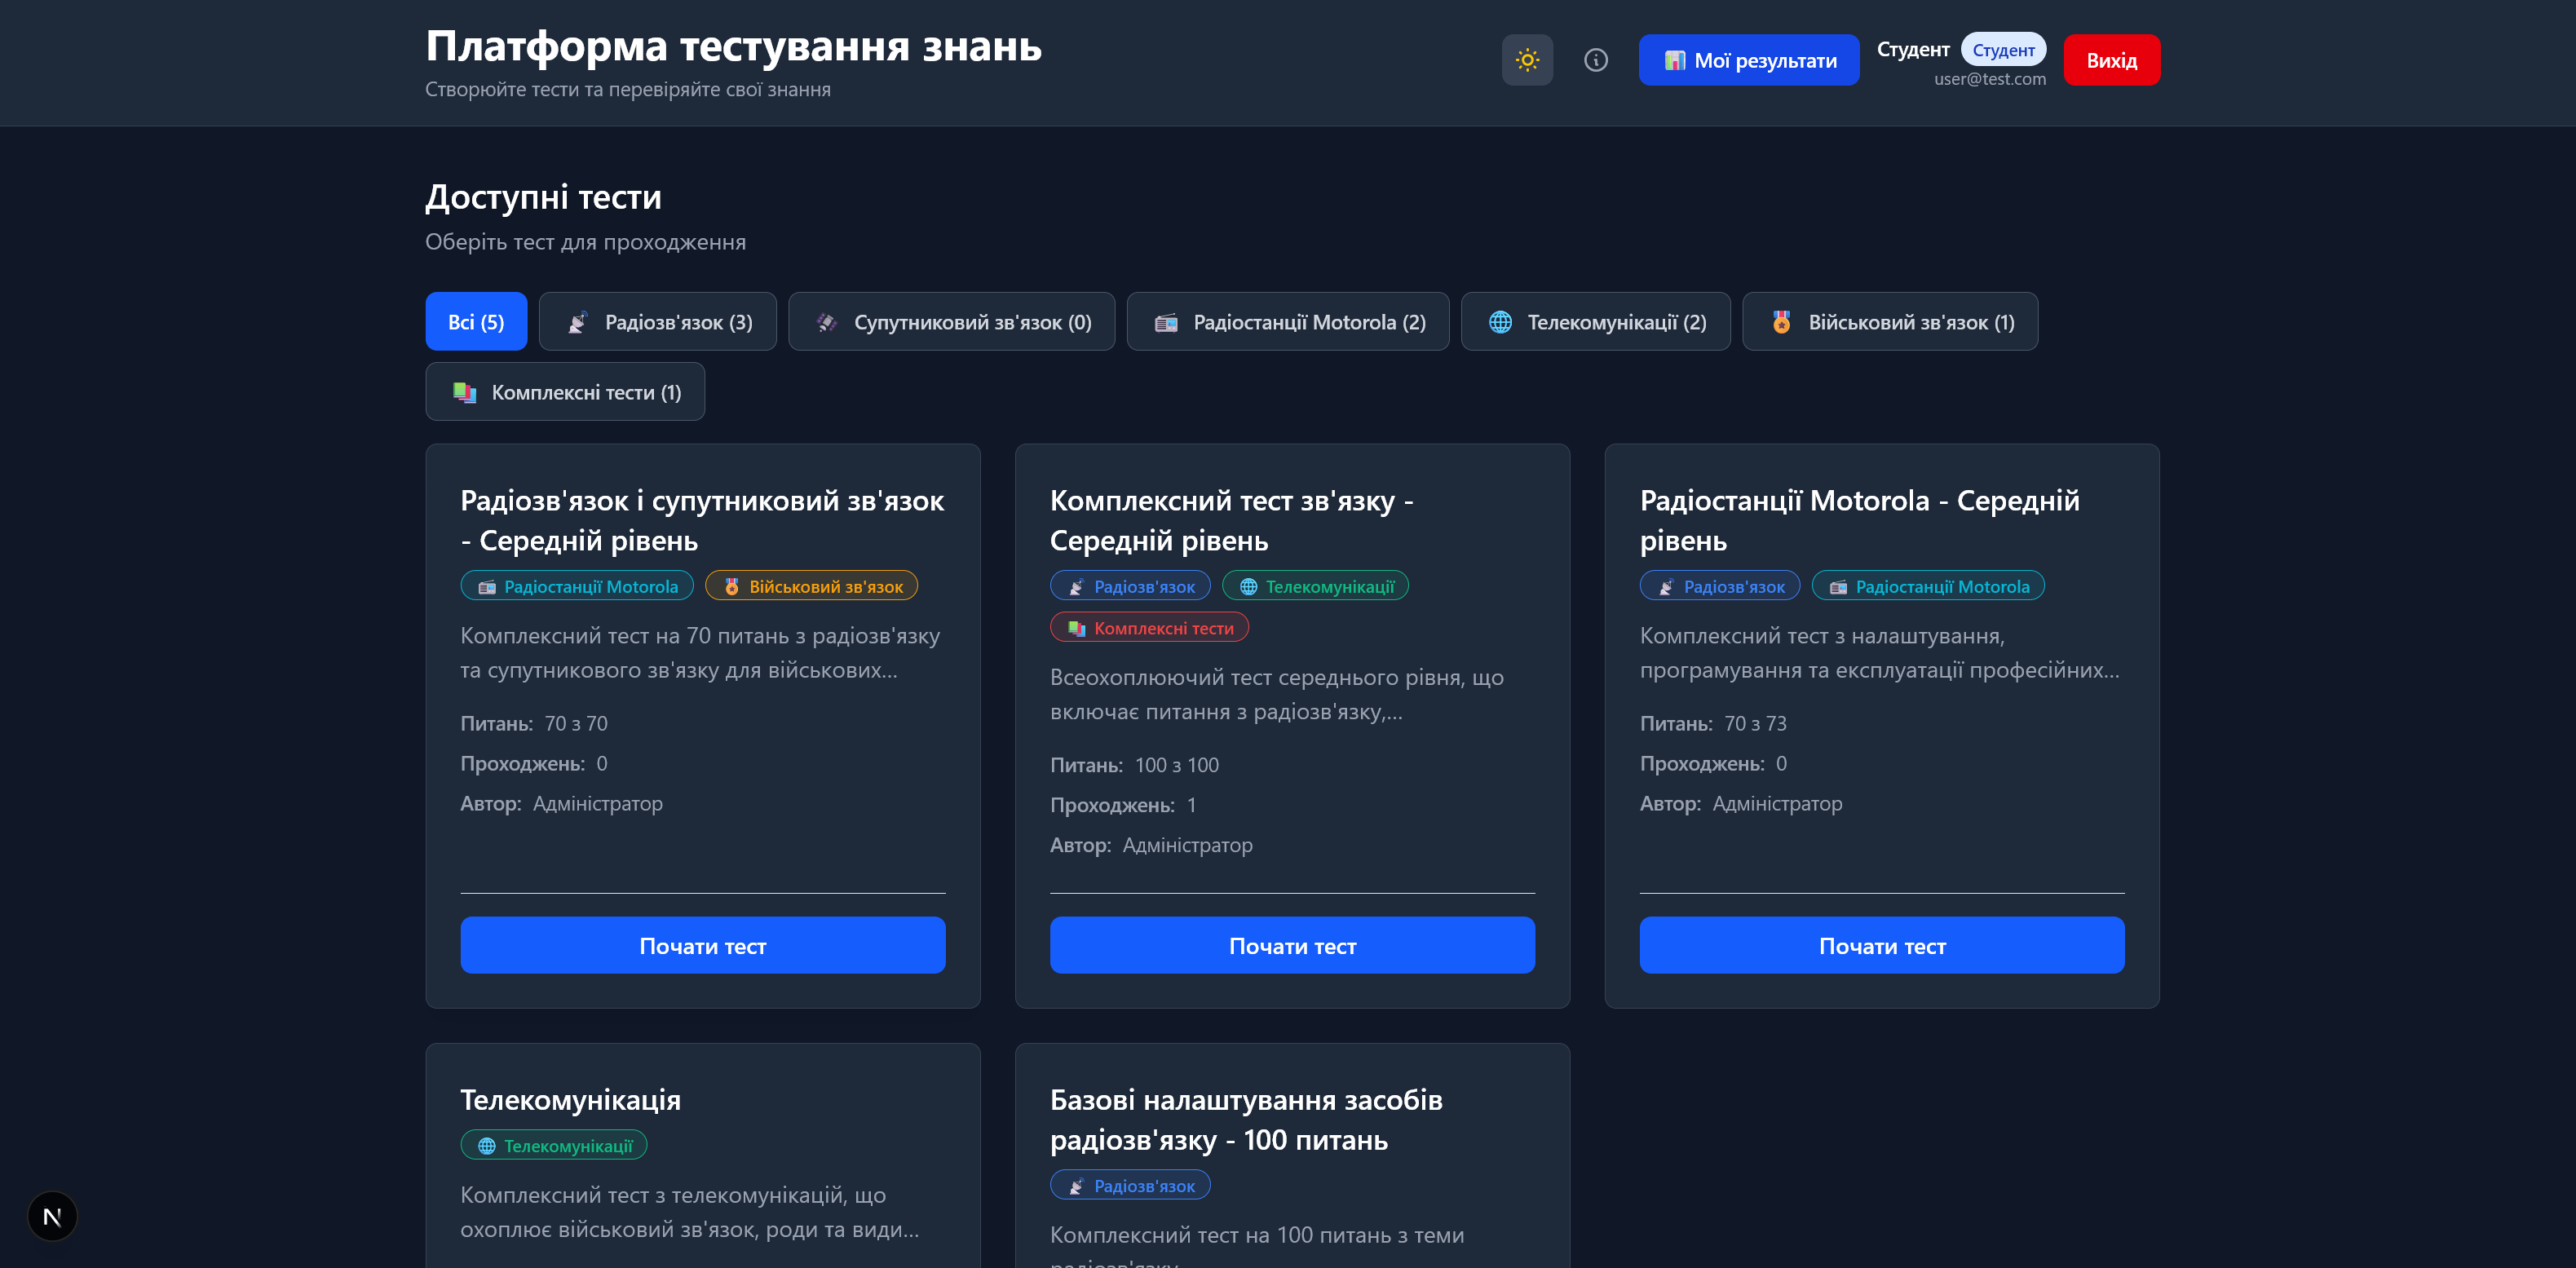Open the Next.js N dev tools badge
2576x1268 pixels.
52,1216
